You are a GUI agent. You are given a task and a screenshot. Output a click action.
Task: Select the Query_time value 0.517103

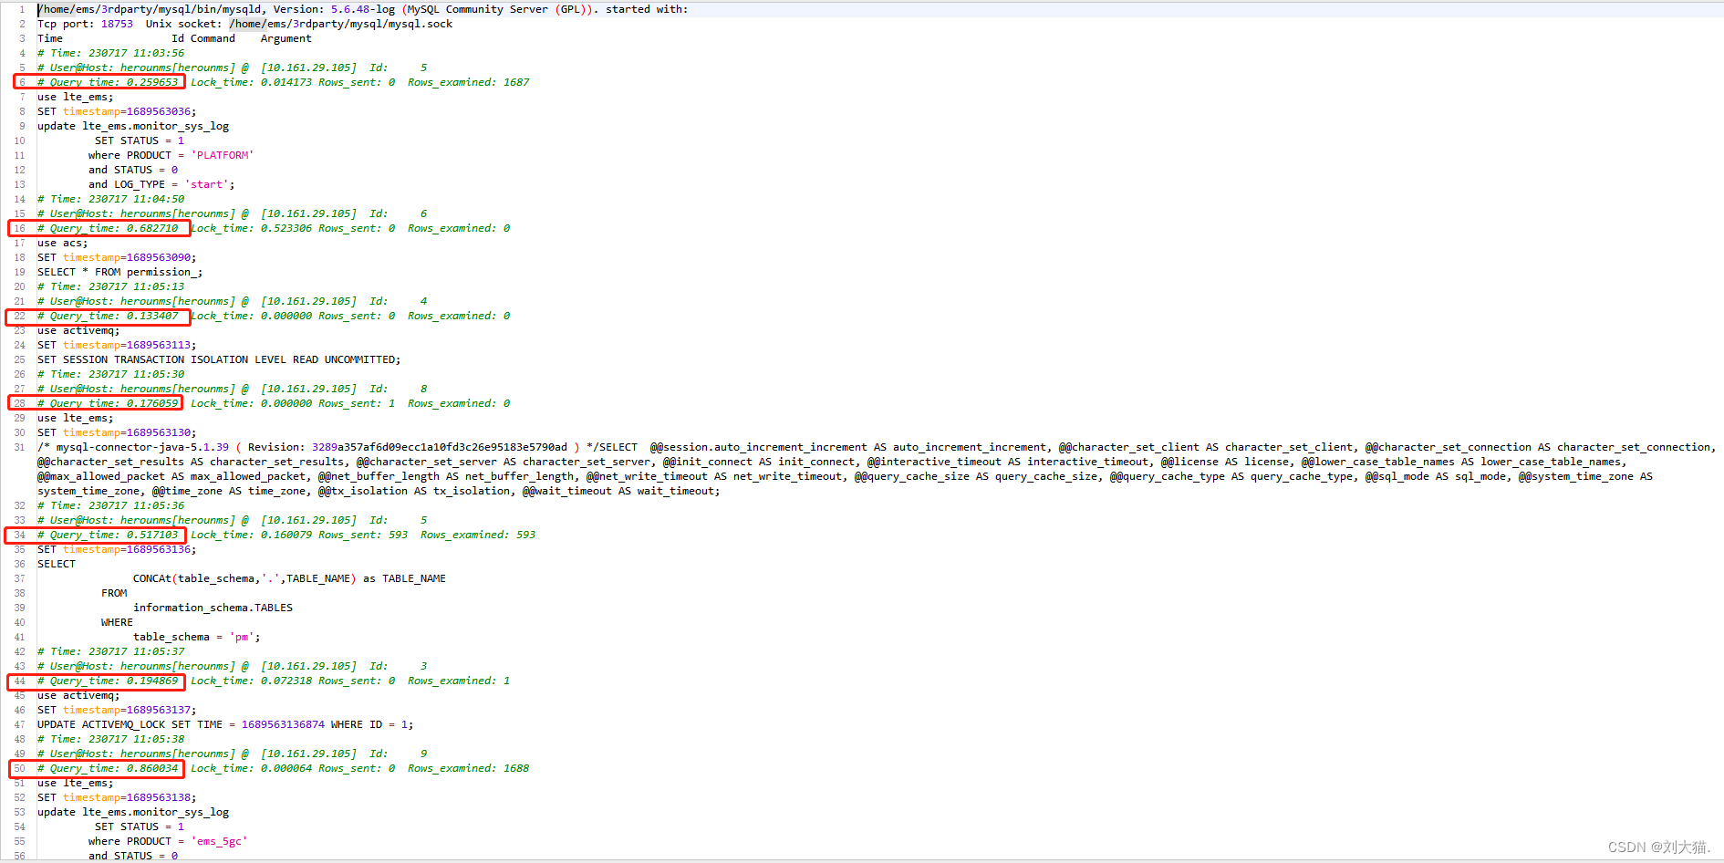coord(152,535)
